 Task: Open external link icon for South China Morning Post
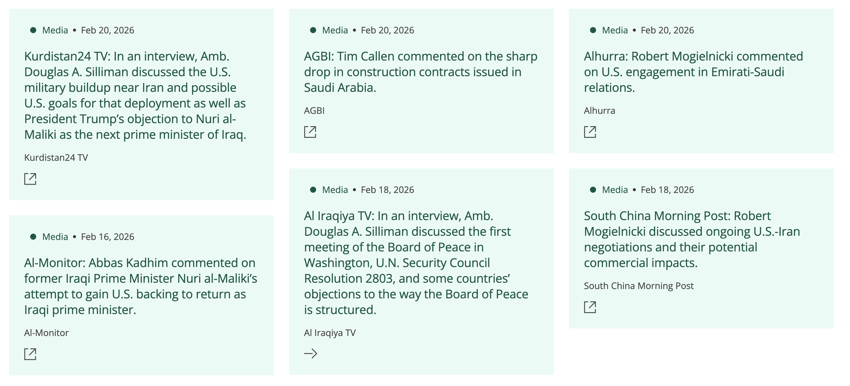click(x=590, y=307)
